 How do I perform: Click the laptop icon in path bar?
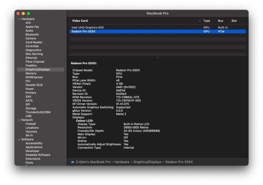(73, 162)
